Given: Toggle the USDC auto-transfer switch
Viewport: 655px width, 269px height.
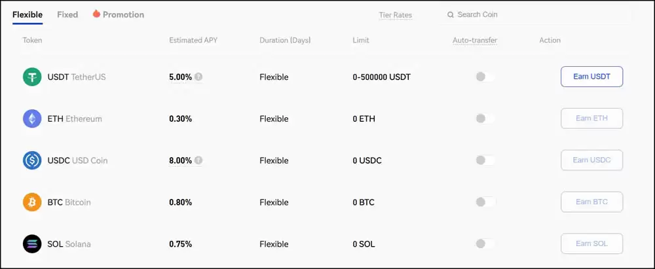Looking at the screenshot, I should tap(485, 160).
